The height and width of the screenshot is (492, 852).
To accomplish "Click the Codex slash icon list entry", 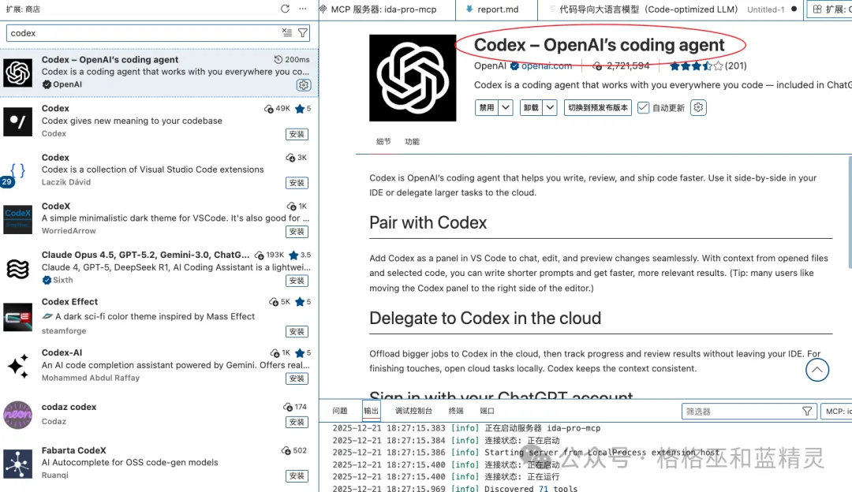I will [x=17, y=121].
